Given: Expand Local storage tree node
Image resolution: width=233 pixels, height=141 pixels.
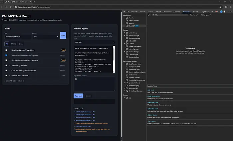Looking at the screenshot, I should coord(124,33).
